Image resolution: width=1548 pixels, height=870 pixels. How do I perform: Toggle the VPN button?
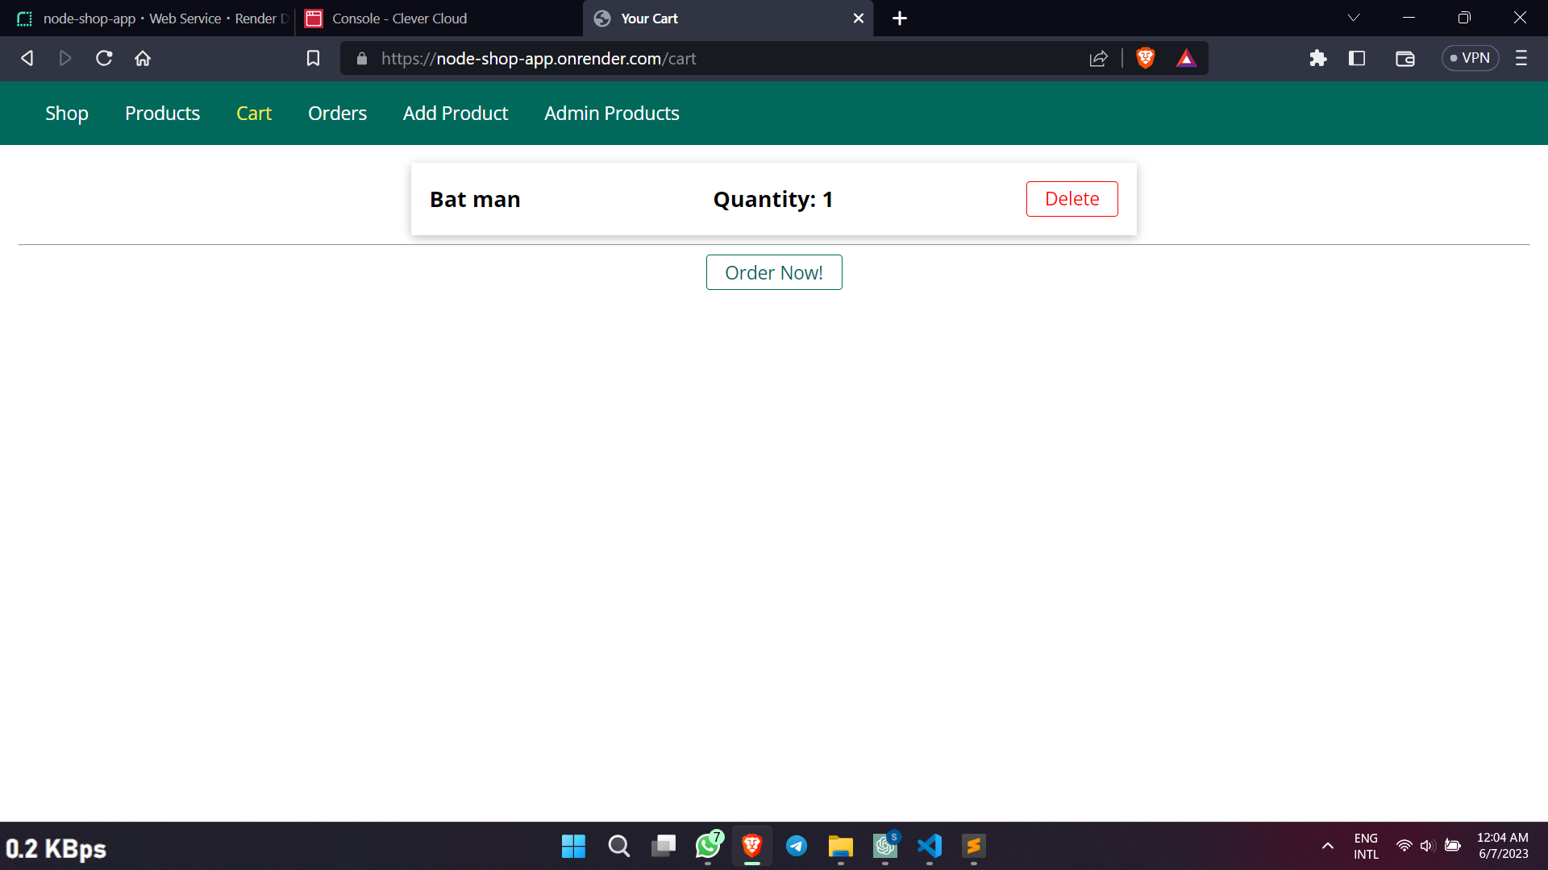pos(1470,58)
